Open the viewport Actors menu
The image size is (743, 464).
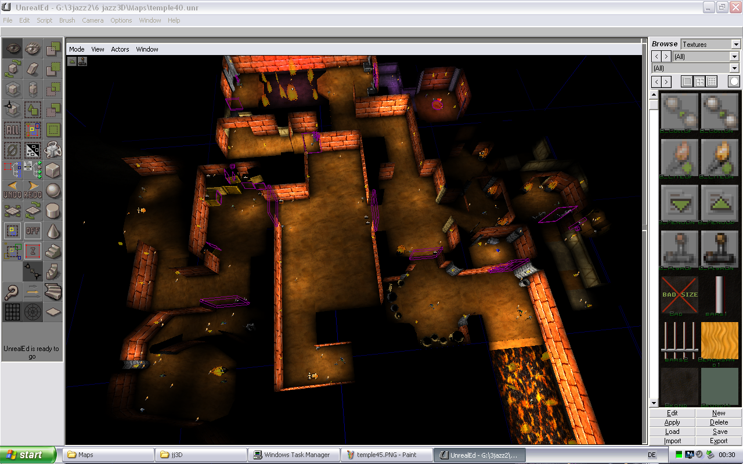coord(120,49)
